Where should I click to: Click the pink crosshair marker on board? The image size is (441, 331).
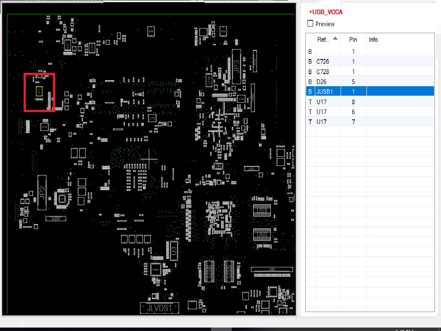pyautogui.click(x=149, y=159)
